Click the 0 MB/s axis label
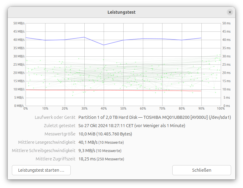 click(x=19, y=106)
